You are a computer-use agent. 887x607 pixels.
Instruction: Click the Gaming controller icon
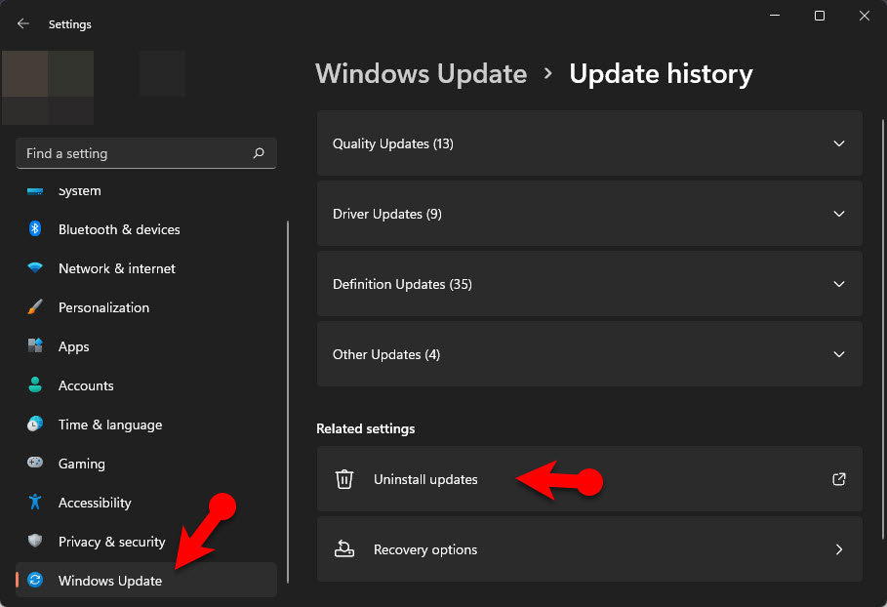pyautogui.click(x=35, y=463)
